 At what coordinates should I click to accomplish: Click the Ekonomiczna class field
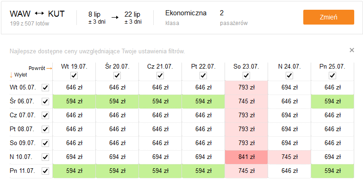click(186, 18)
